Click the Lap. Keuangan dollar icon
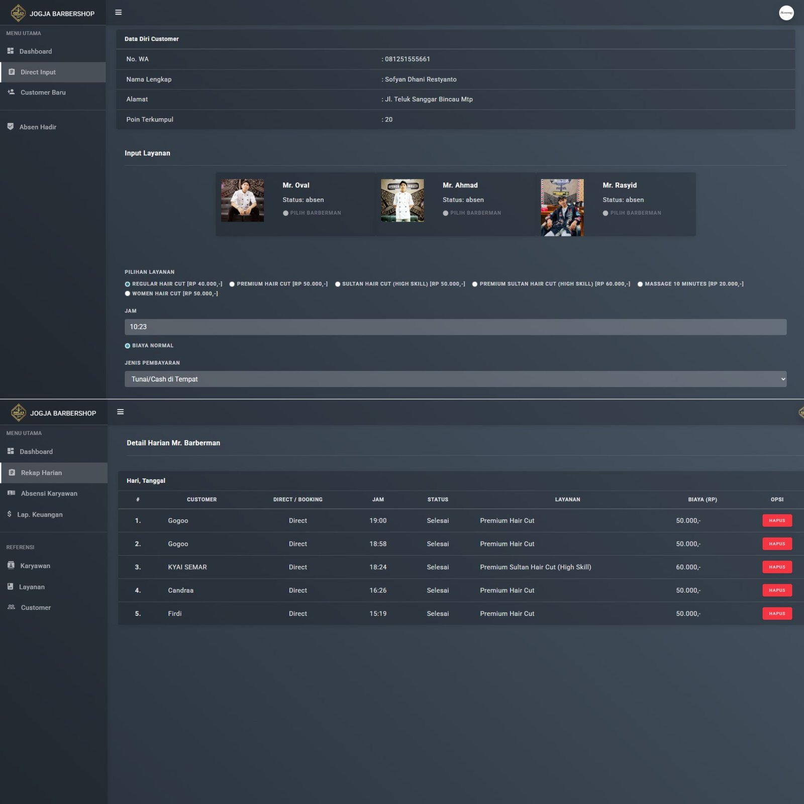This screenshot has width=804, height=804. (10, 514)
